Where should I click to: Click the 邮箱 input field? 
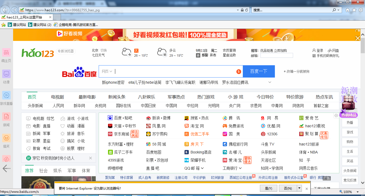point(277,55)
